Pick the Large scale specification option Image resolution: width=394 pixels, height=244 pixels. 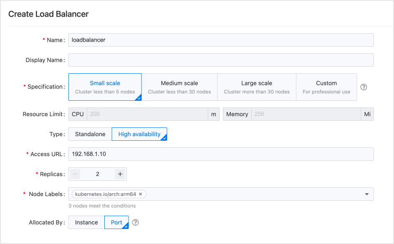pyautogui.click(x=257, y=87)
